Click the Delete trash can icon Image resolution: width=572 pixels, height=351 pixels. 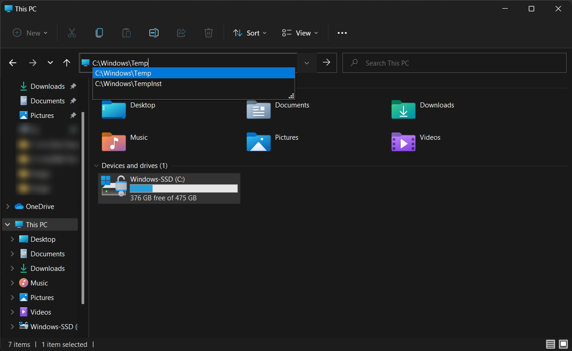pyautogui.click(x=209, y=33)
